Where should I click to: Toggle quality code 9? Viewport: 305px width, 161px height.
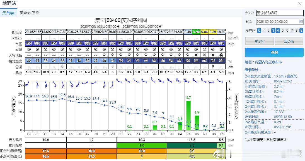(301, 31)
